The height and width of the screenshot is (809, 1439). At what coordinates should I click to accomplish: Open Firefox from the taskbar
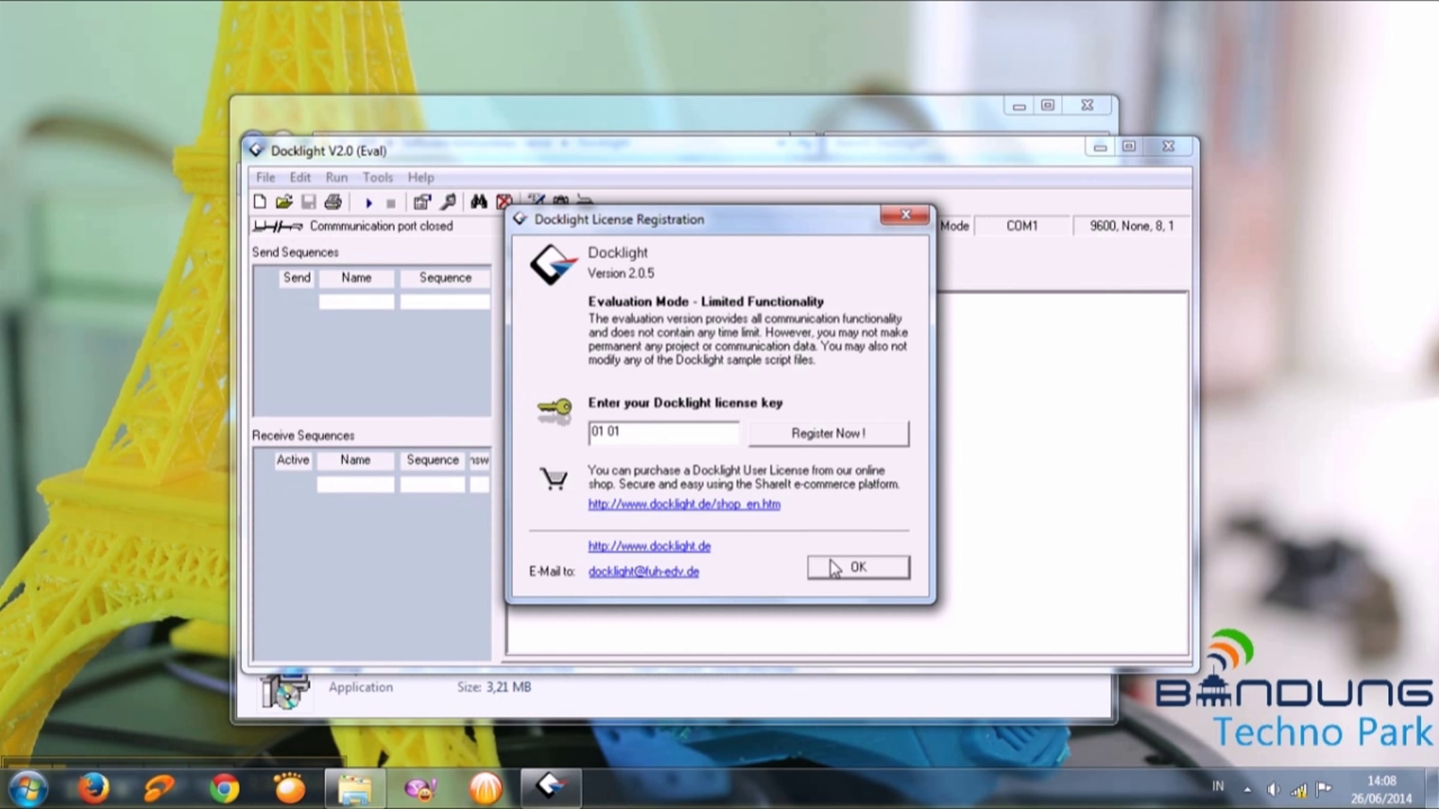(x=94, y=787)
